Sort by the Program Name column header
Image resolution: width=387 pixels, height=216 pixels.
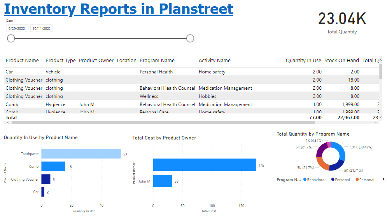pyautogui.click(x=157, y=61)
